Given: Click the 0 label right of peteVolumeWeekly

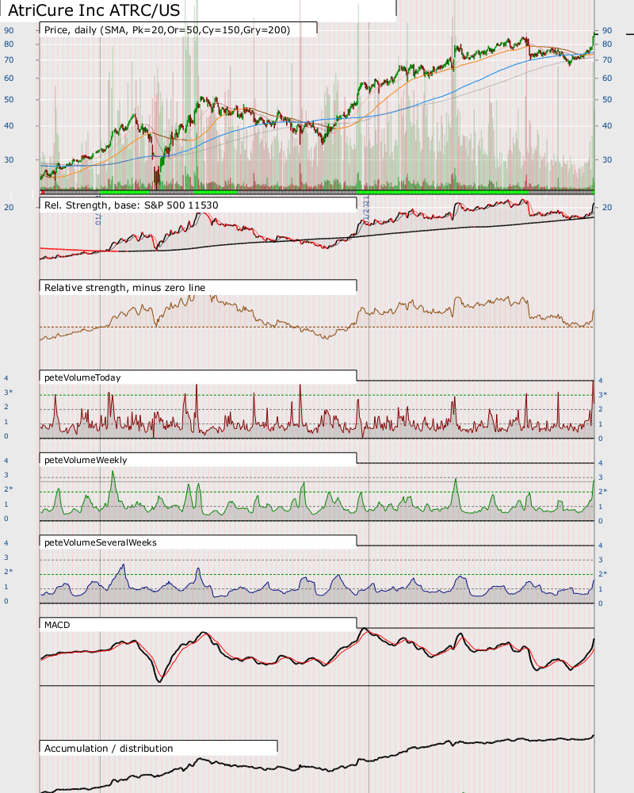Looking at the screenshot, I should click(601, 520).
